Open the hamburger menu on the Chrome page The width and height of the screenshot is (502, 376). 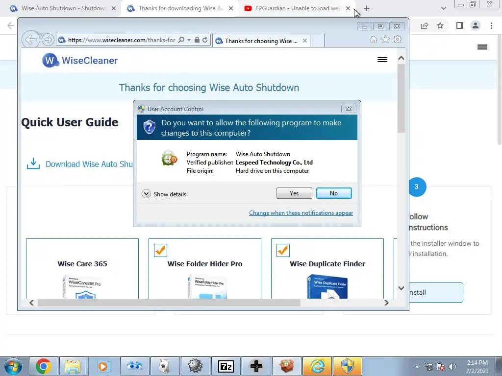[482, 47]
